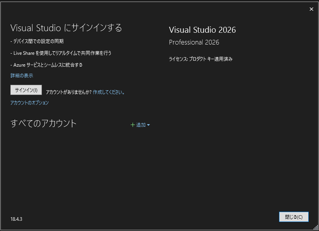Show account options below the sign-in button
319x231 pixels.
click(29, 102)
